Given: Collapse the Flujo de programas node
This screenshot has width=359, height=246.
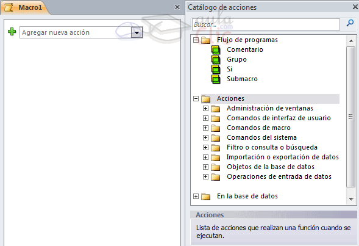Looking at the screenshot, I should point(196,40).
